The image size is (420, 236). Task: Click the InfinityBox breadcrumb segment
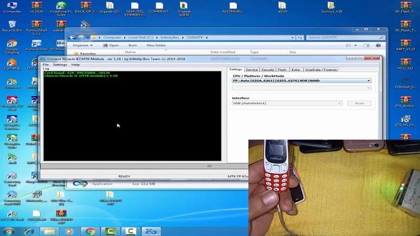[170, 37]
